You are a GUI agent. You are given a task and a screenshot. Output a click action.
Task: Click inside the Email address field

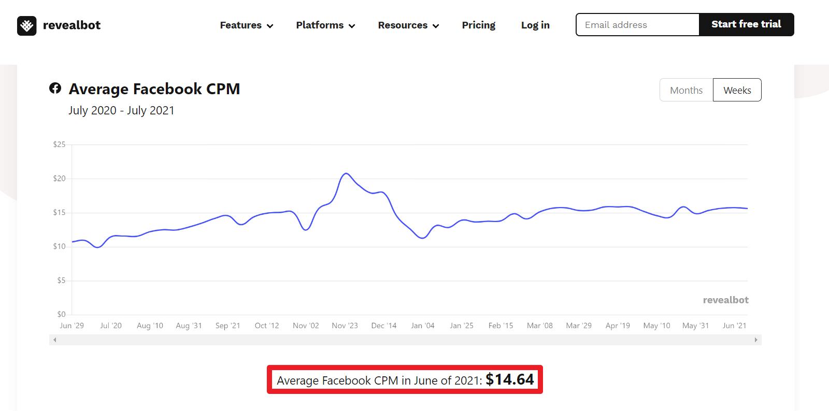click(x=637, y=24)
